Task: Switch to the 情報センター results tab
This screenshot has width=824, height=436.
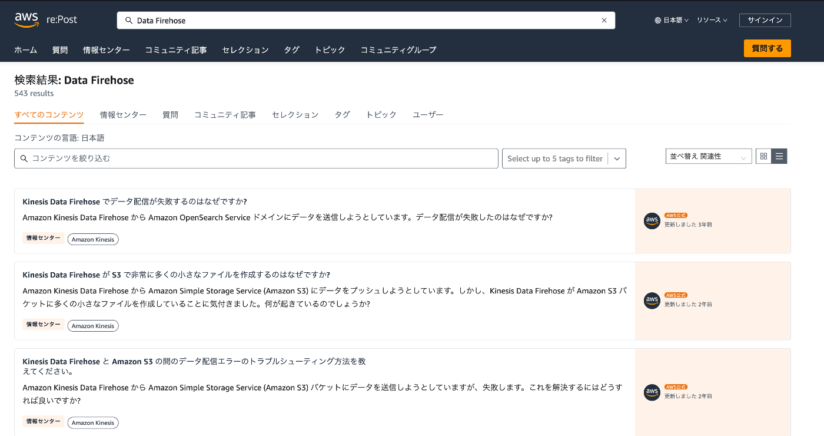Action: [x=123, y=115]
